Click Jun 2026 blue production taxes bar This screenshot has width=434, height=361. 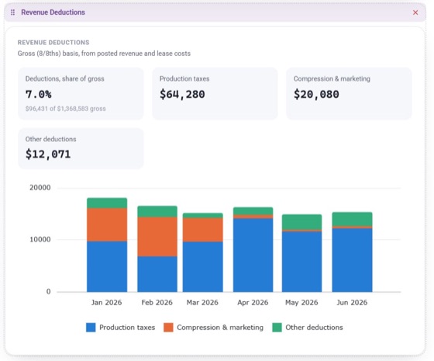coord(352,260)
